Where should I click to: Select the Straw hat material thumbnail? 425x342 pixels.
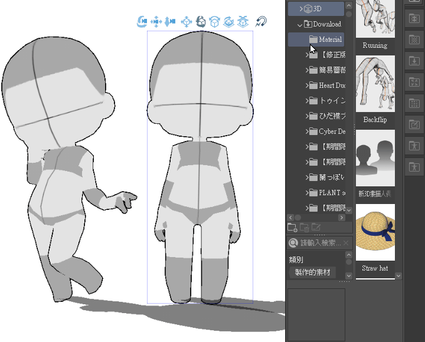(375, 232)
